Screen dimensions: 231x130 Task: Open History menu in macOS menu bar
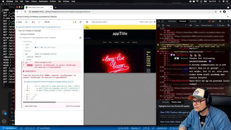34,1
